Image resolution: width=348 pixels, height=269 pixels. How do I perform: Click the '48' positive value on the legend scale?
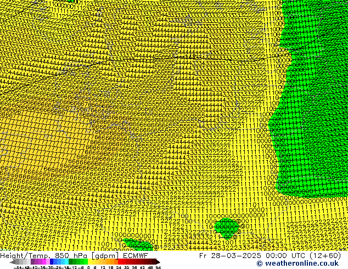150,268
